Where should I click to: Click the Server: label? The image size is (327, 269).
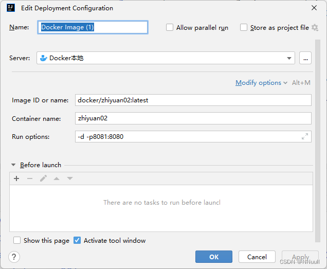tap(20, 58)
